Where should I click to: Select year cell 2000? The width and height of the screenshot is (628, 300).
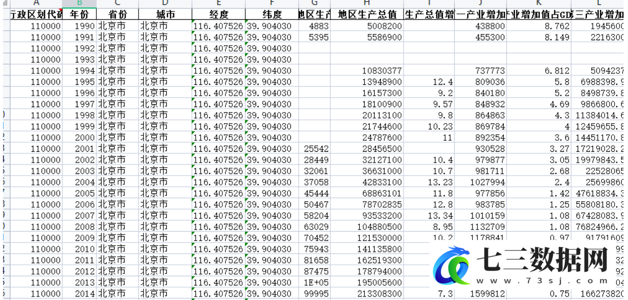tap(79, 137)
